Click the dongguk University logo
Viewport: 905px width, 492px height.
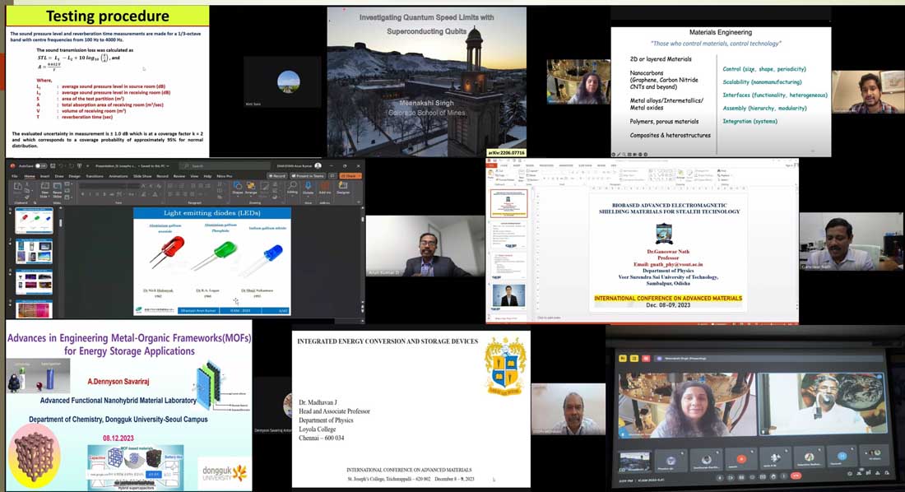(x=224, y=474)
